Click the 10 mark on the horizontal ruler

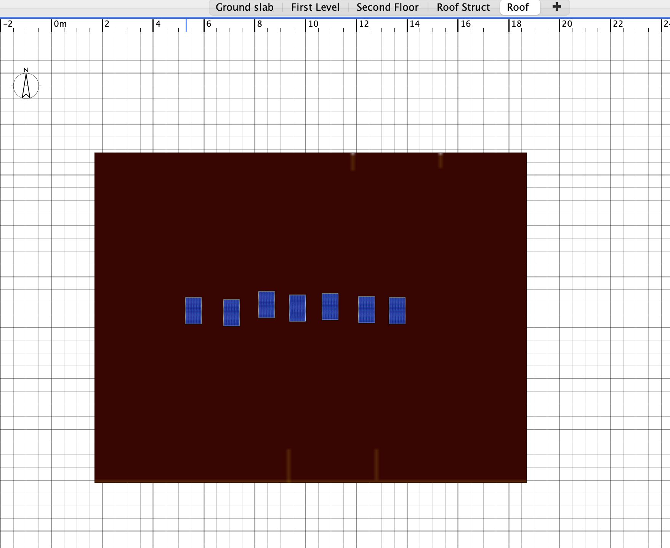pyautogui.click(x=313, y=24)
